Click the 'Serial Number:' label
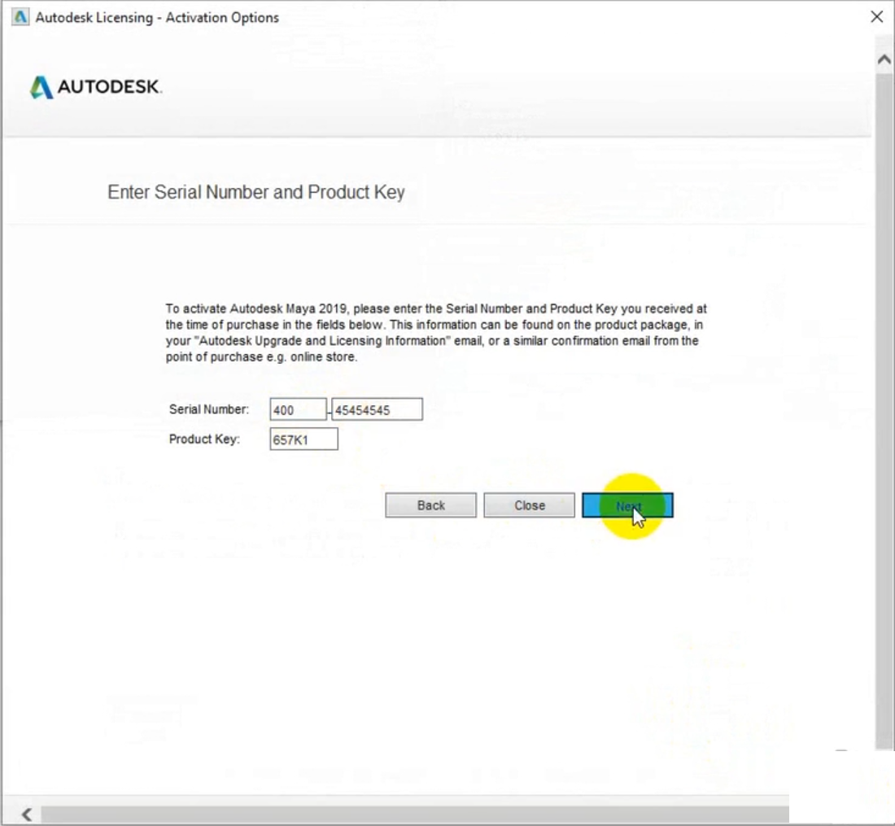895x826 pixels. [209, 409]
